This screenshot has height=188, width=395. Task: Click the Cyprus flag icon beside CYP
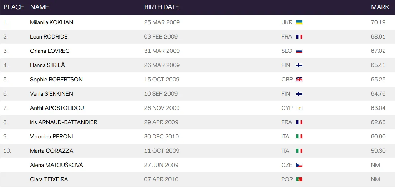(x=299, y=108)
